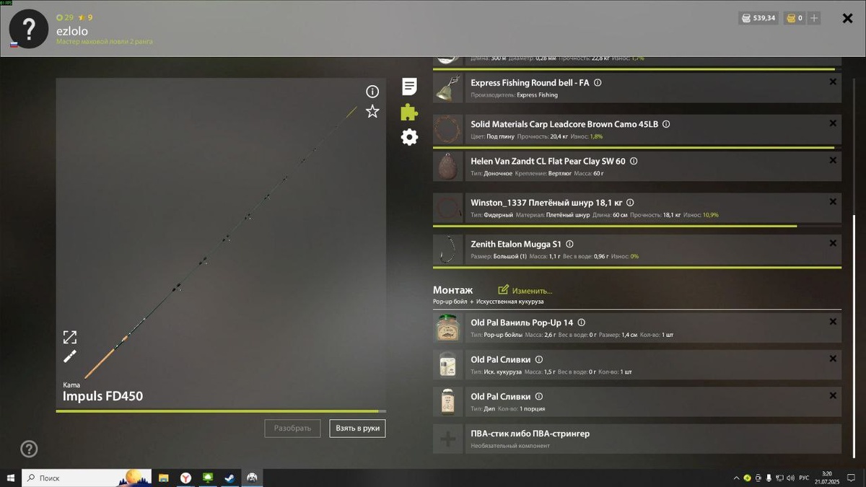The image size is (866, 487).
Task: Remove Zenith Etalon Mugga S1 hook
Action: [x=833, y=244]
